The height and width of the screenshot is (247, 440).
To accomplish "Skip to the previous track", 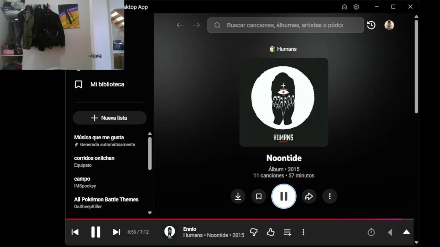I will coord(75,232).
